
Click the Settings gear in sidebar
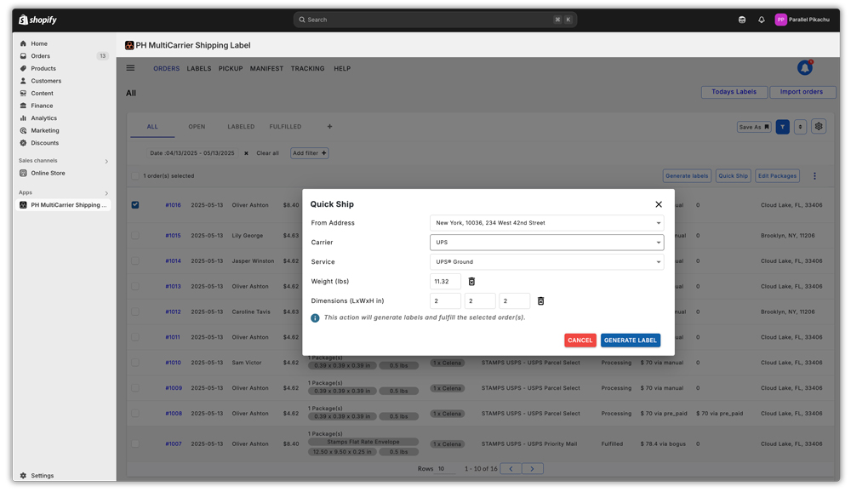[x=23, y=476]
